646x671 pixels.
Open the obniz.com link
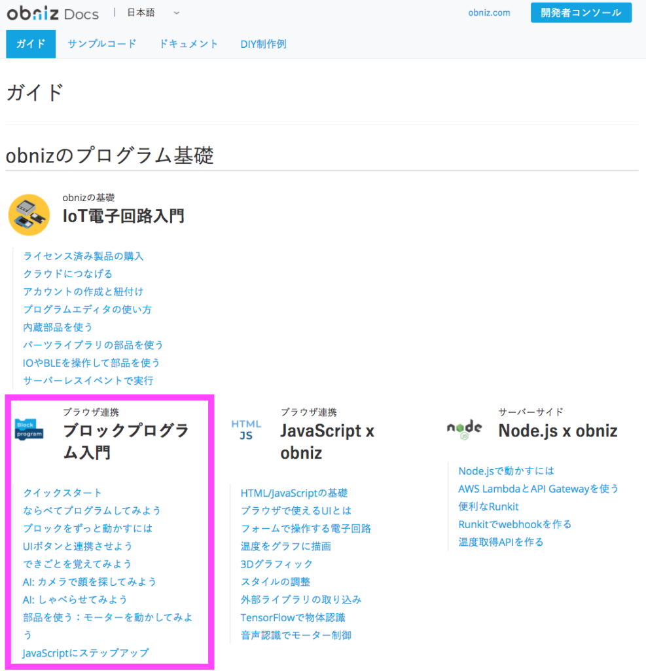pyautogui.click(x=489, y=13)
